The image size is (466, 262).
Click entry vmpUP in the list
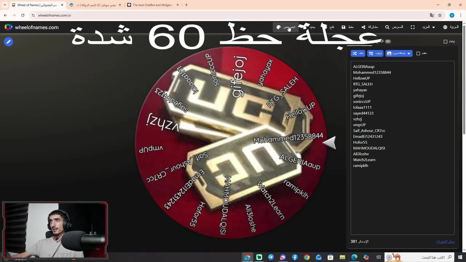[x=359, y=125]
